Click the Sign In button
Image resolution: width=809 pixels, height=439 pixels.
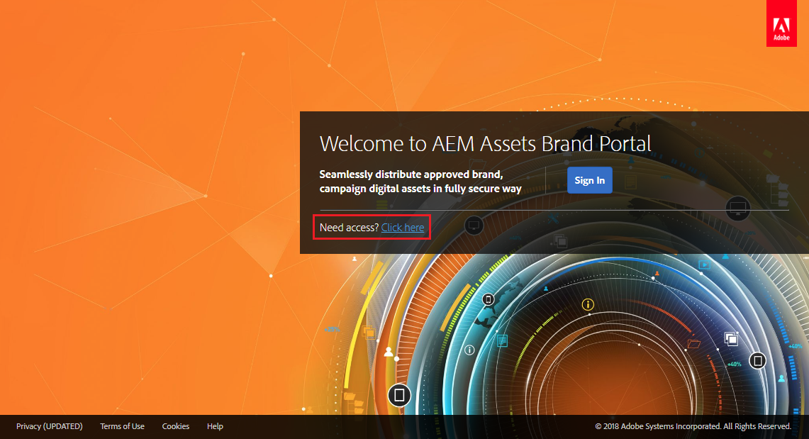point(590,180)
